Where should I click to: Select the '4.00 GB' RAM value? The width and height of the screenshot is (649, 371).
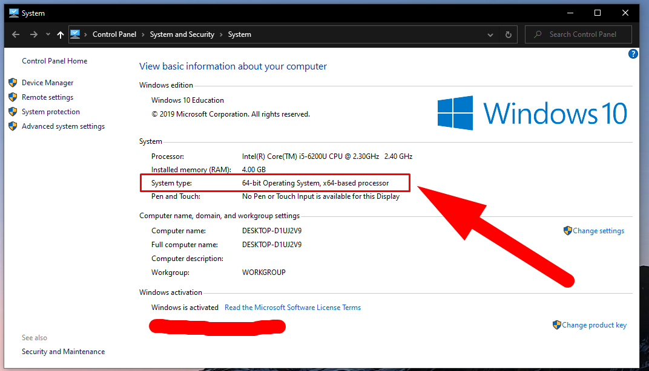(254, 169)
